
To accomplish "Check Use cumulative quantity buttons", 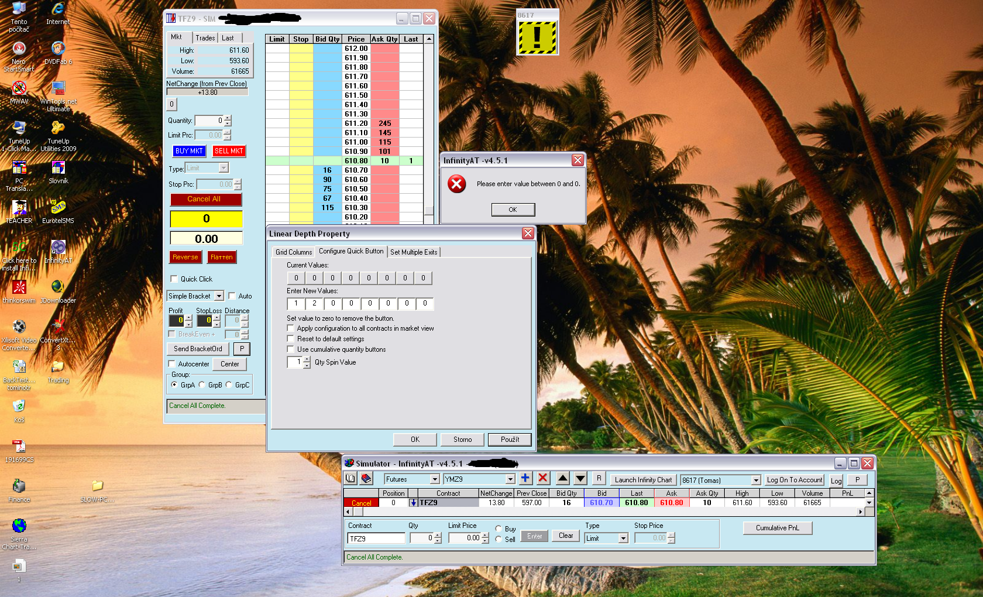I will point(291,349).
